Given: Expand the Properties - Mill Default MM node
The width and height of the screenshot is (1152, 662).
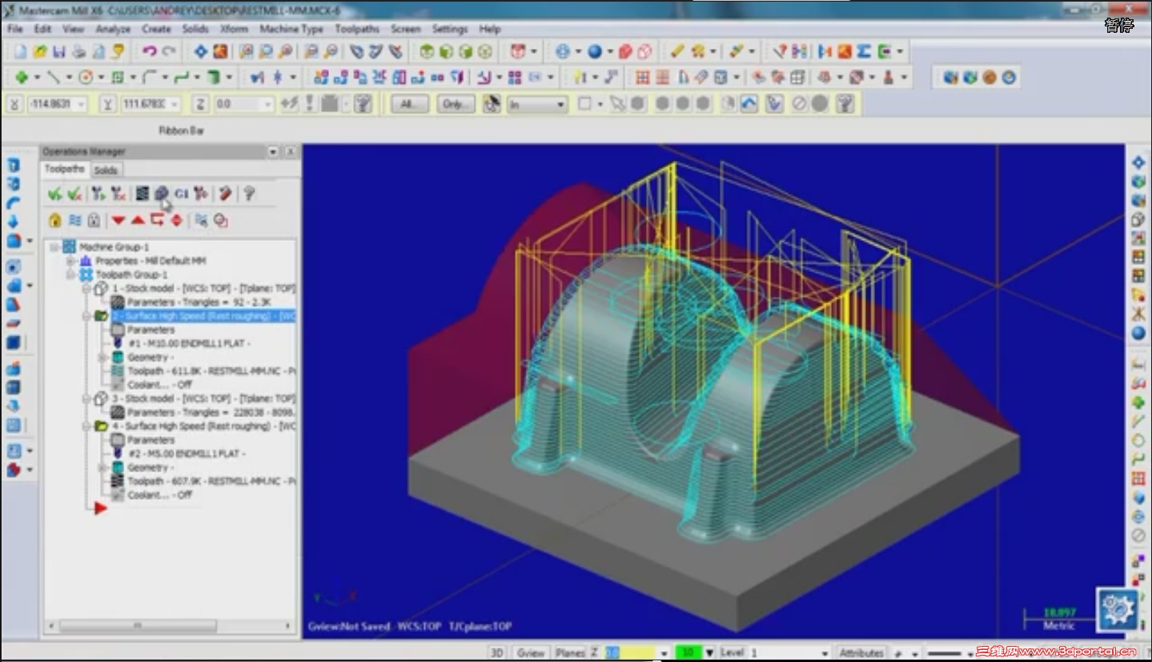Looking at the screenshot, I should click(70, 261).
